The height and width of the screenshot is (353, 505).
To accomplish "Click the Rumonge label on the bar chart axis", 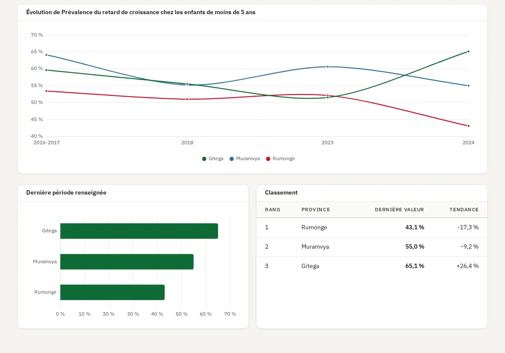I will [46, 292].
